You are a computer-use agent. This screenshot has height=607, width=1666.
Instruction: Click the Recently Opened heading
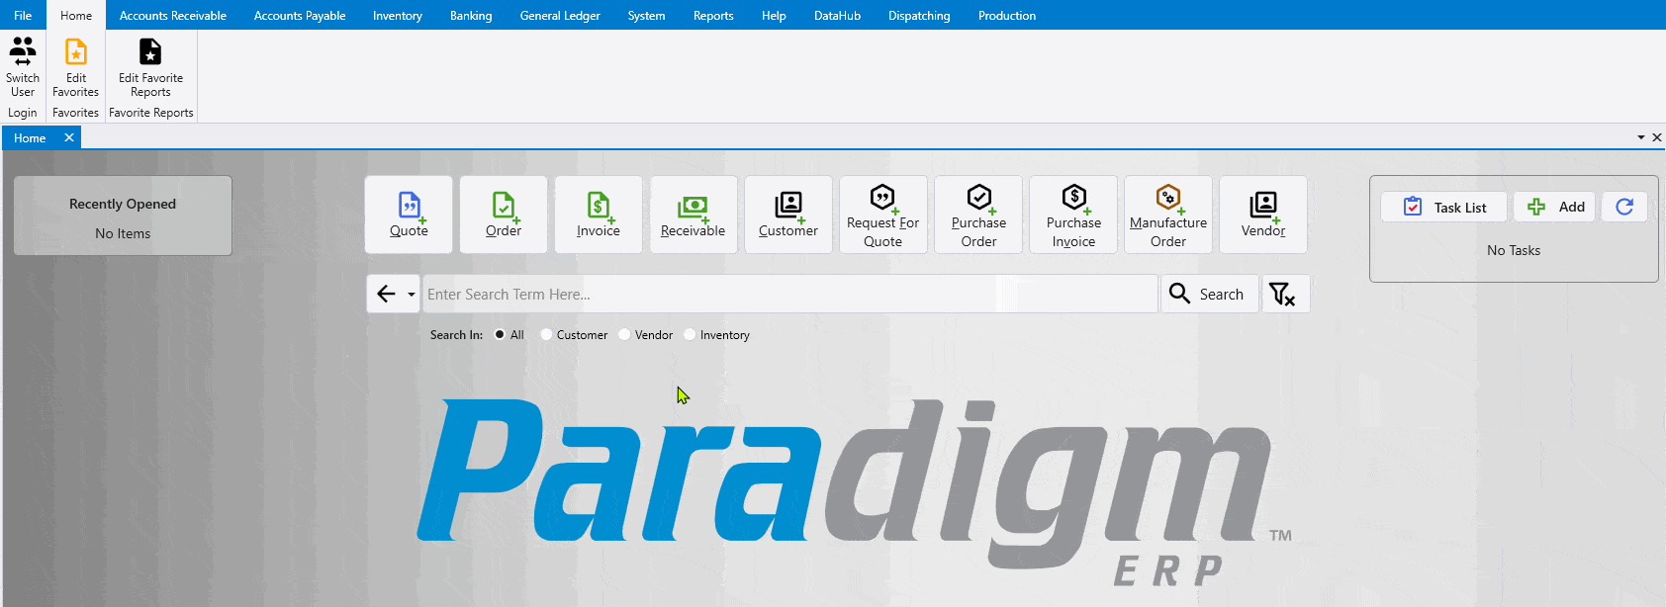[x=123, y=204]
